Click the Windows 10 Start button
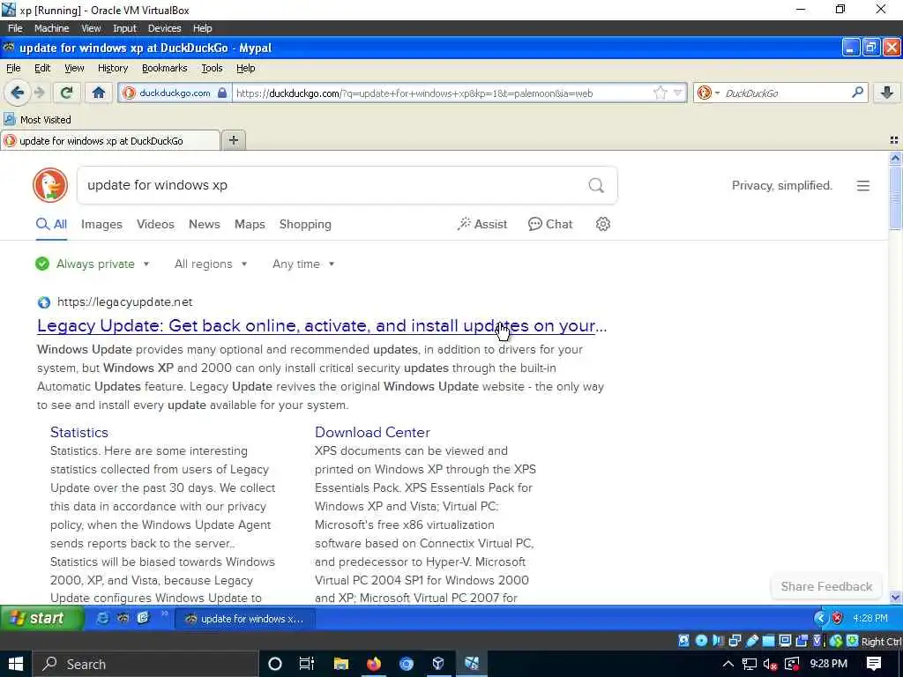 tap(15, 664)
